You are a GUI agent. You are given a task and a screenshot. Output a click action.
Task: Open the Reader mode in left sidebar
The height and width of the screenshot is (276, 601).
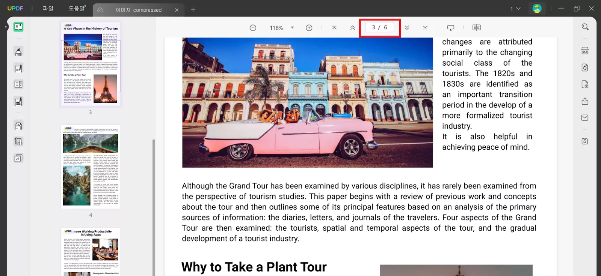coord(18,27)
